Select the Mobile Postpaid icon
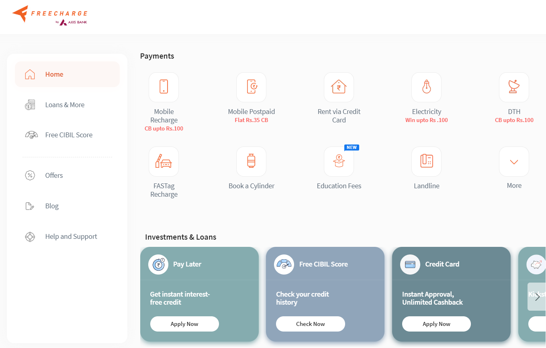Image resolution: width=546 pixels, height=348 pixels. [251, 87]
